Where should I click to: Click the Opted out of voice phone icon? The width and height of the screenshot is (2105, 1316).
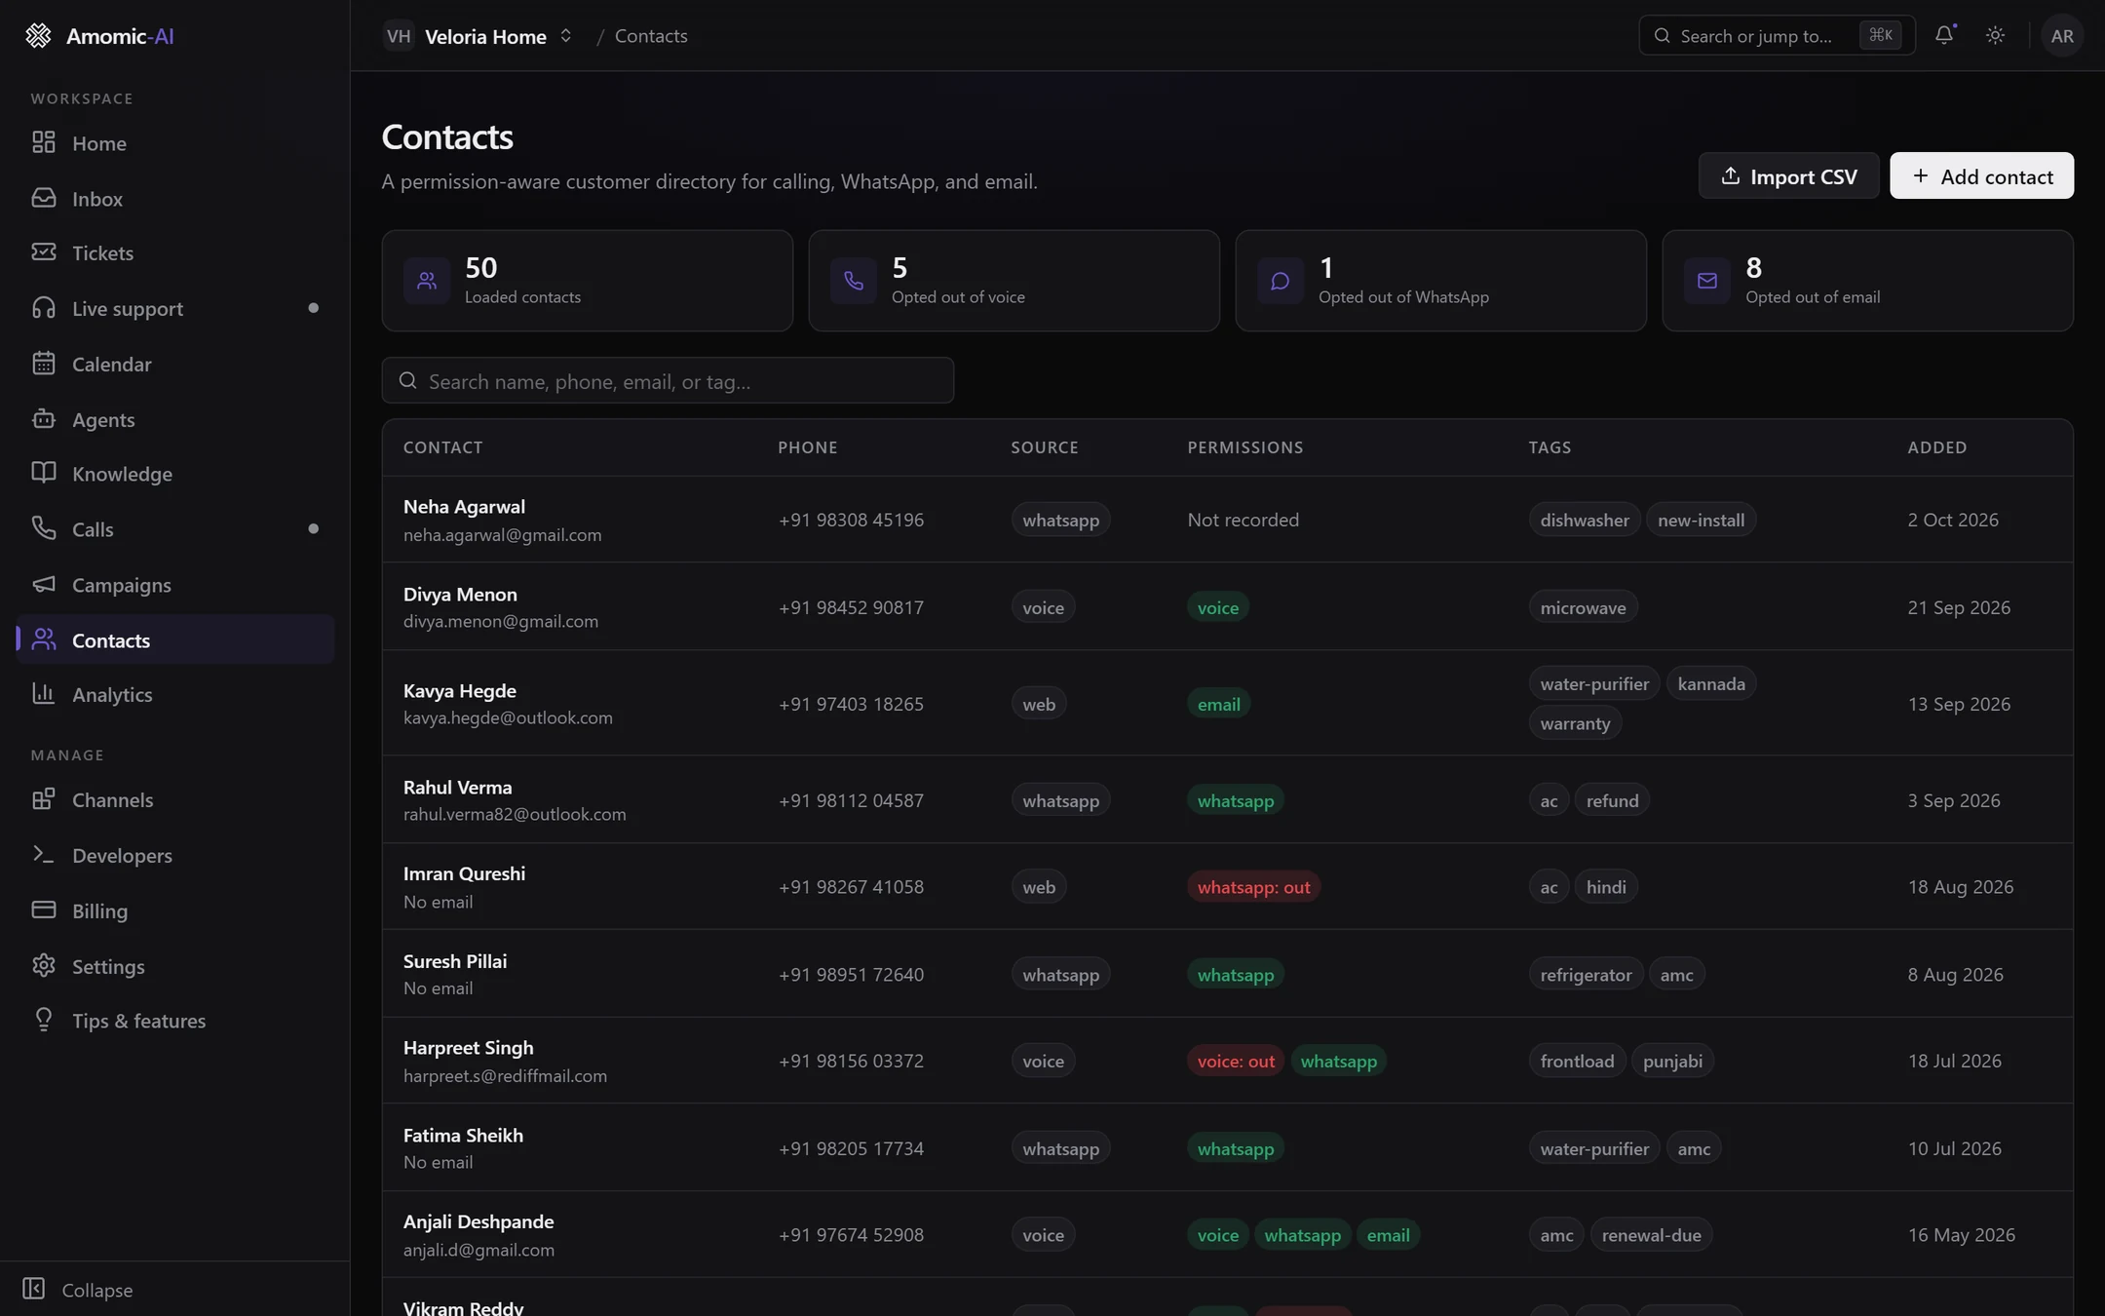[854, 281]
